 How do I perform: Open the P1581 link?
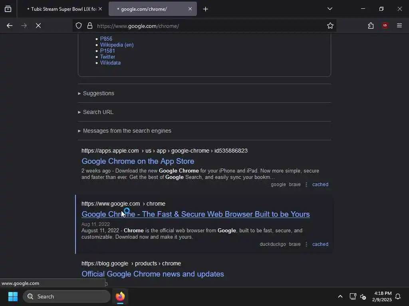(107, 51)
